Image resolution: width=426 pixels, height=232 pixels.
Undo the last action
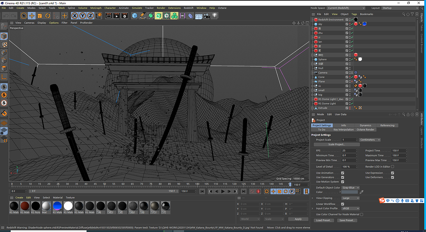[x=6, y=16]
